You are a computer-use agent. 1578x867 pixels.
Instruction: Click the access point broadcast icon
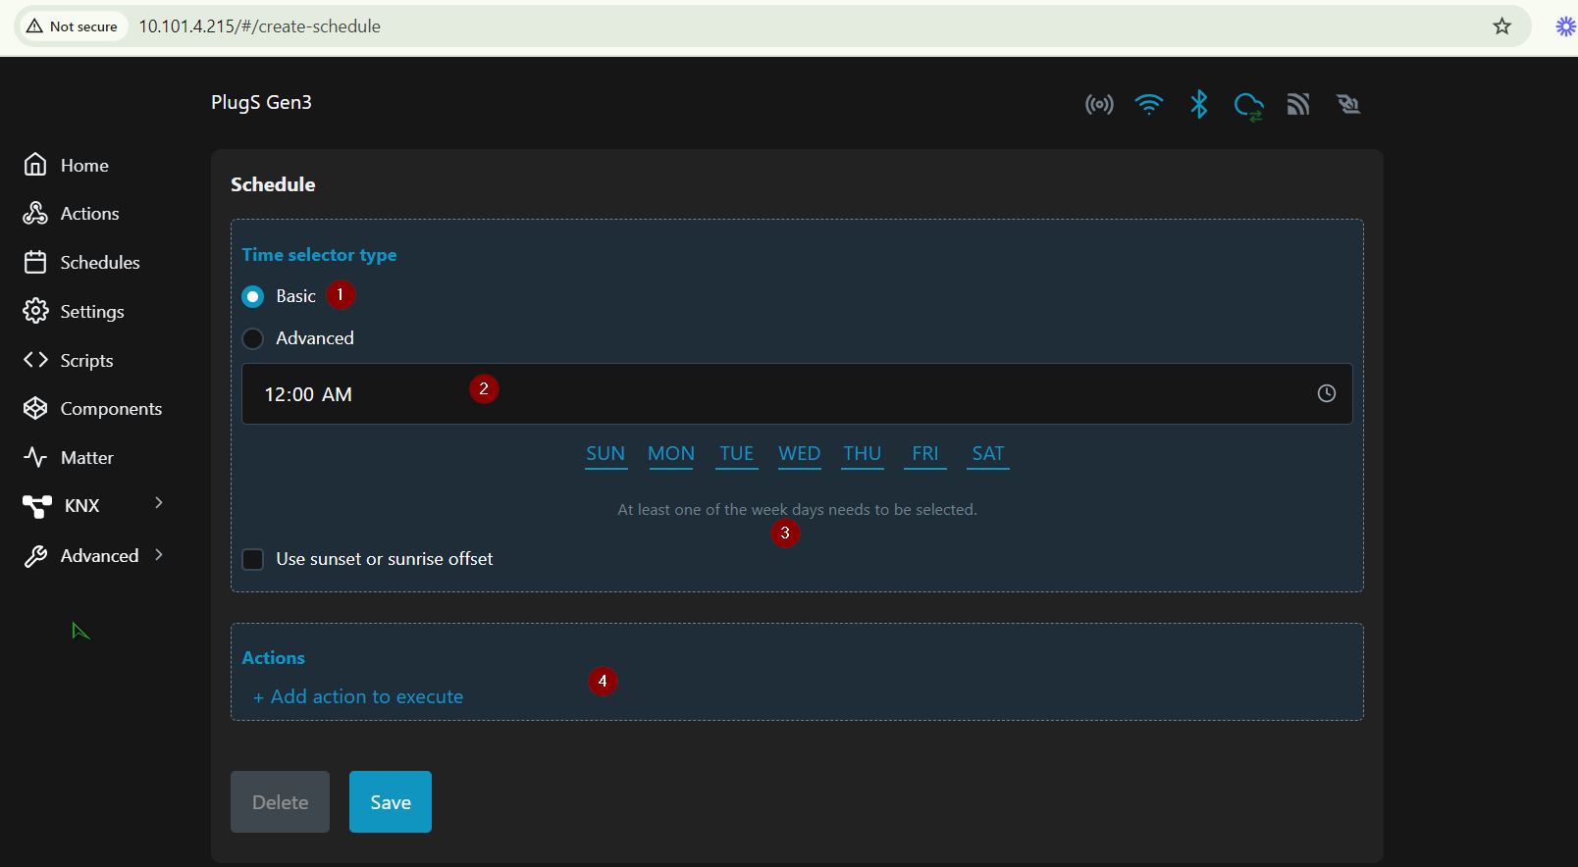pyautogui.click(x=1099, y=104)
